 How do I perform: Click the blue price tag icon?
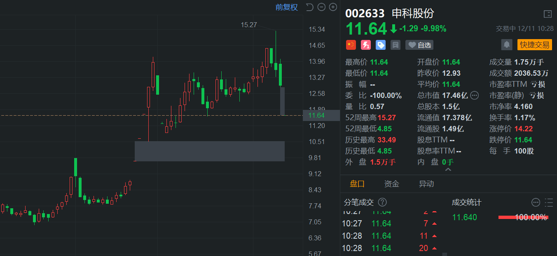[x=381, y=45]
